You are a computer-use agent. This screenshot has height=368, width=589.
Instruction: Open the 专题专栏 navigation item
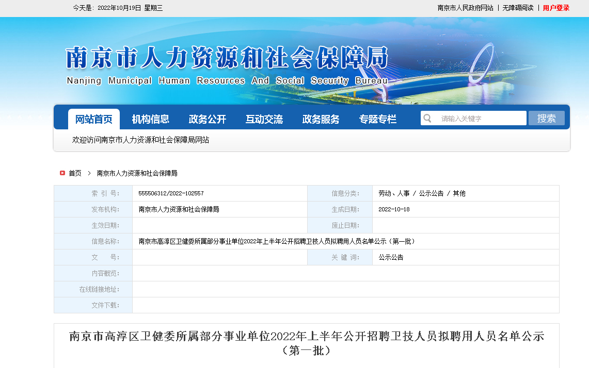[x=378, y=119]
